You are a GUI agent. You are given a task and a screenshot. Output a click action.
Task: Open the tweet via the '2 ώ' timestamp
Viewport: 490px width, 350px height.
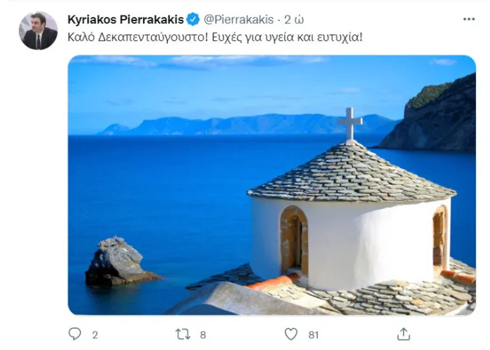pos(294,20)
